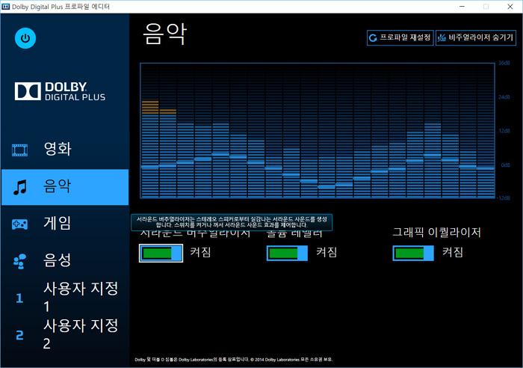Click the lowest-dipping equalizer band handle
523x368 pixels.
pyautogui.click(x=327, y=187)
